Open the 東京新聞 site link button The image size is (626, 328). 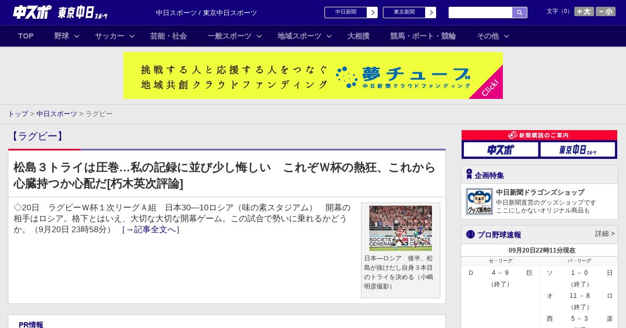tap(404, 12)
